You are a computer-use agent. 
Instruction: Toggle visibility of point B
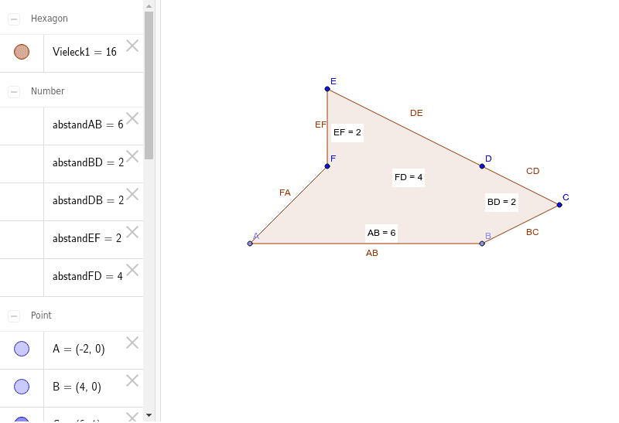tap(22, 387)
